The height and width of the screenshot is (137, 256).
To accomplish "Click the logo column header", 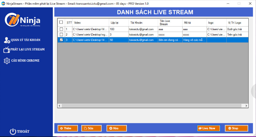I will 217,23.
